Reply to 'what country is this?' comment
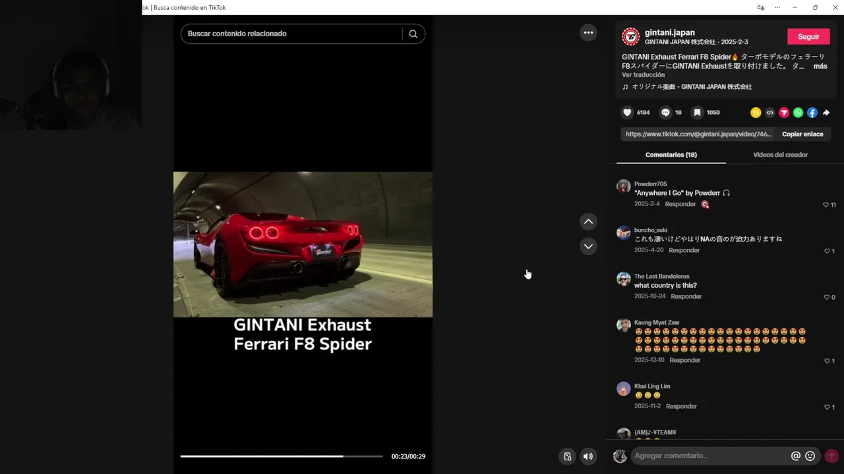 [686, 296]
